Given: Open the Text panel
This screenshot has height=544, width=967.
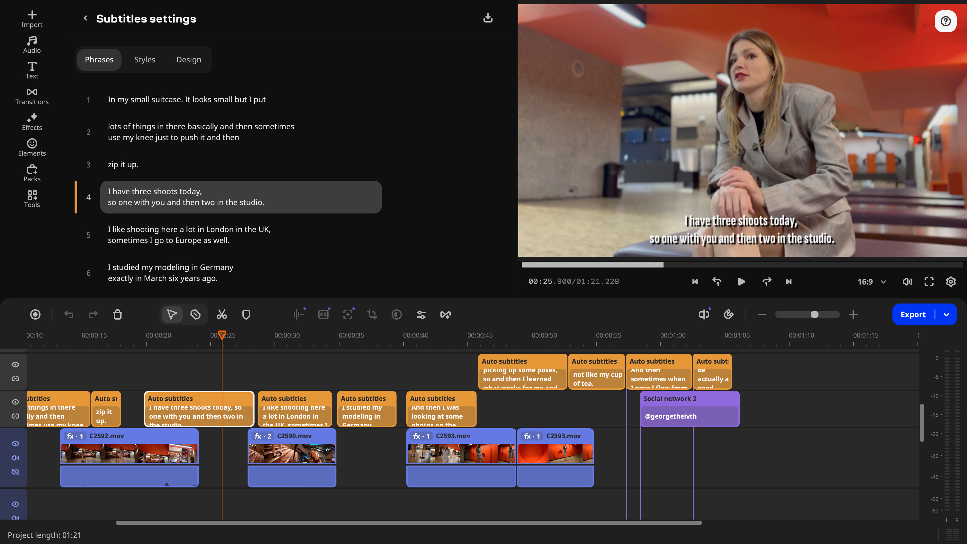Looking at the screenshot, I should (32, 70).
